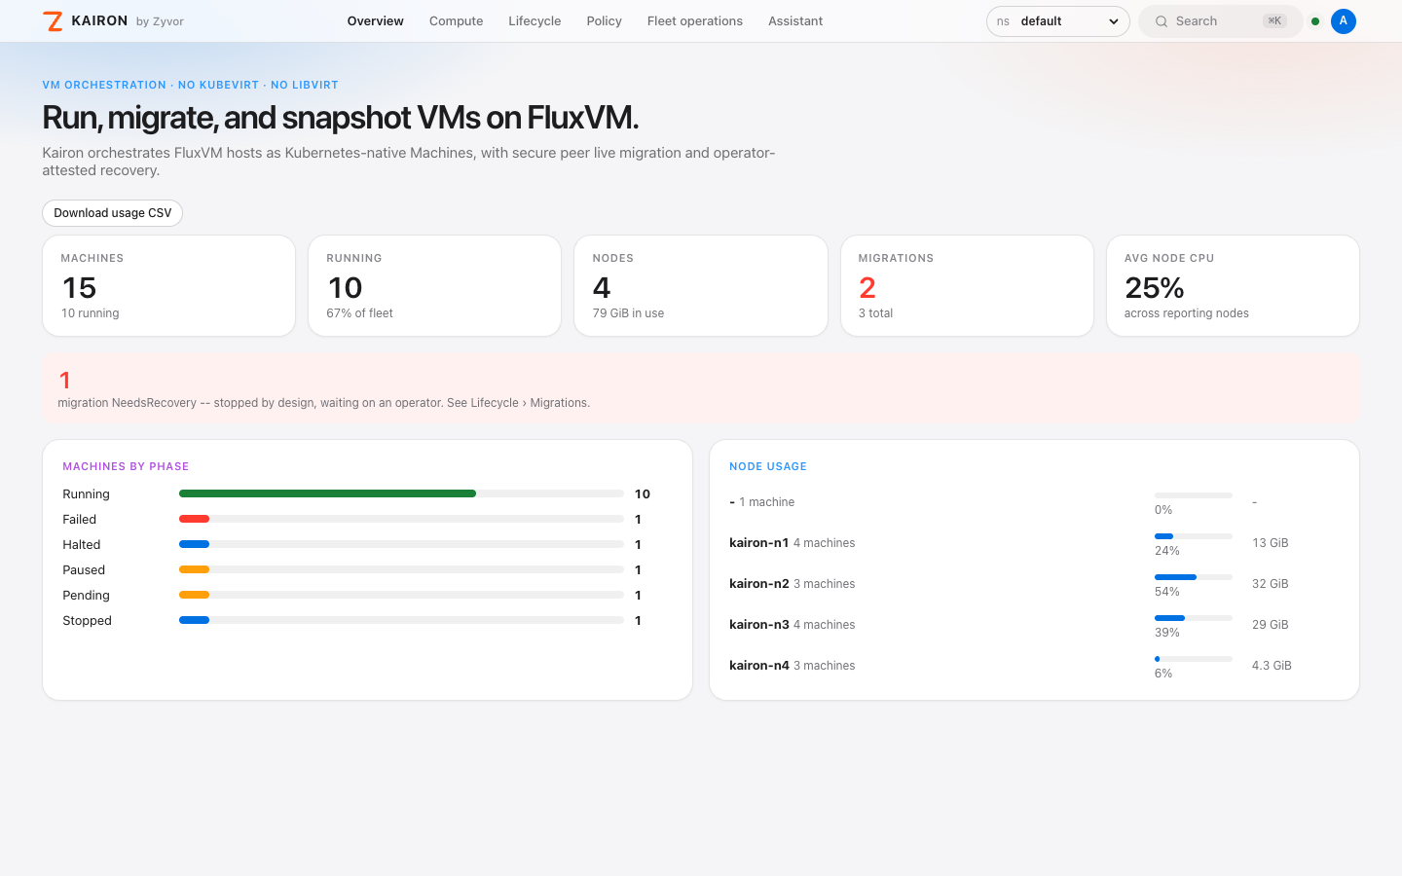Open the user avatar A menu

(x=1344, y=21)
